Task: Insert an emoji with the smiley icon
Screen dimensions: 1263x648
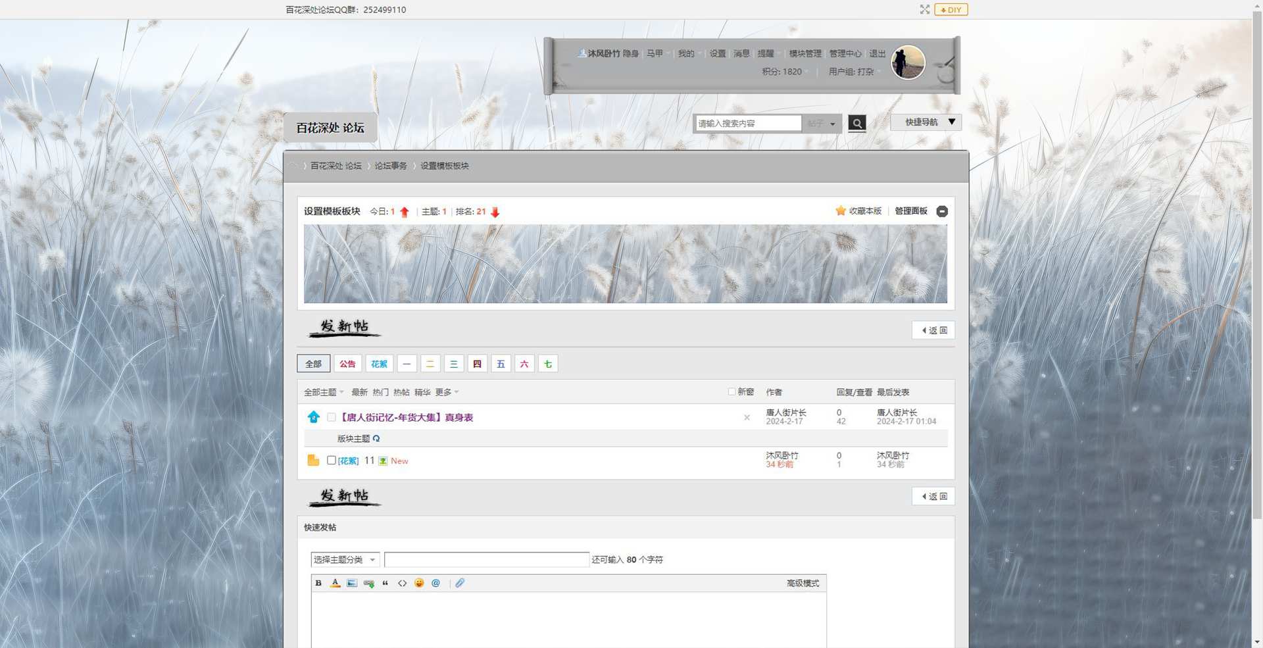Action: pos(419,584)
